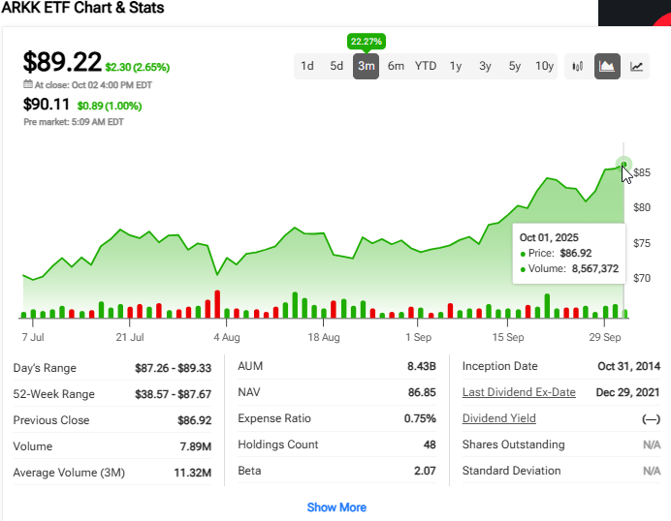Click the tall red volume bar near 4 Aug
671x521 pixels.
[x=217, y=304]
